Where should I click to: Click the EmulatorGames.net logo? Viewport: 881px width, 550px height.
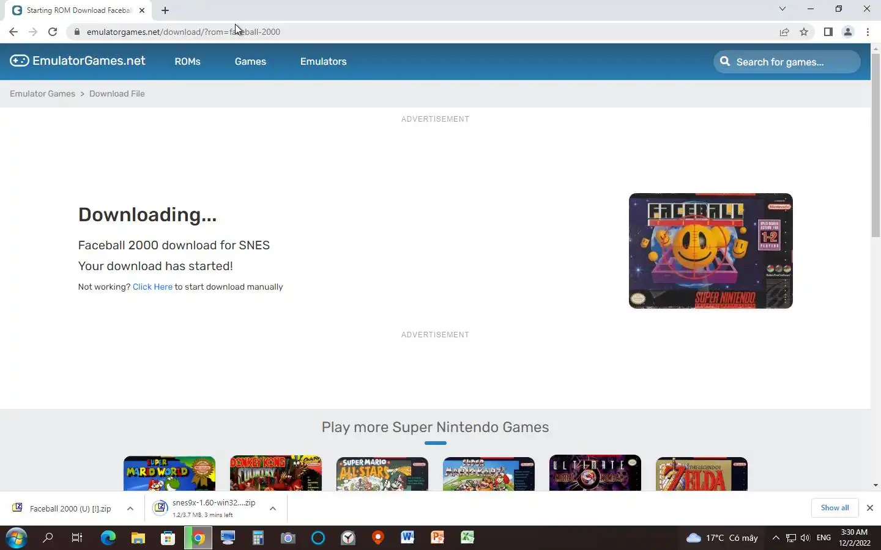click(78, 61)
